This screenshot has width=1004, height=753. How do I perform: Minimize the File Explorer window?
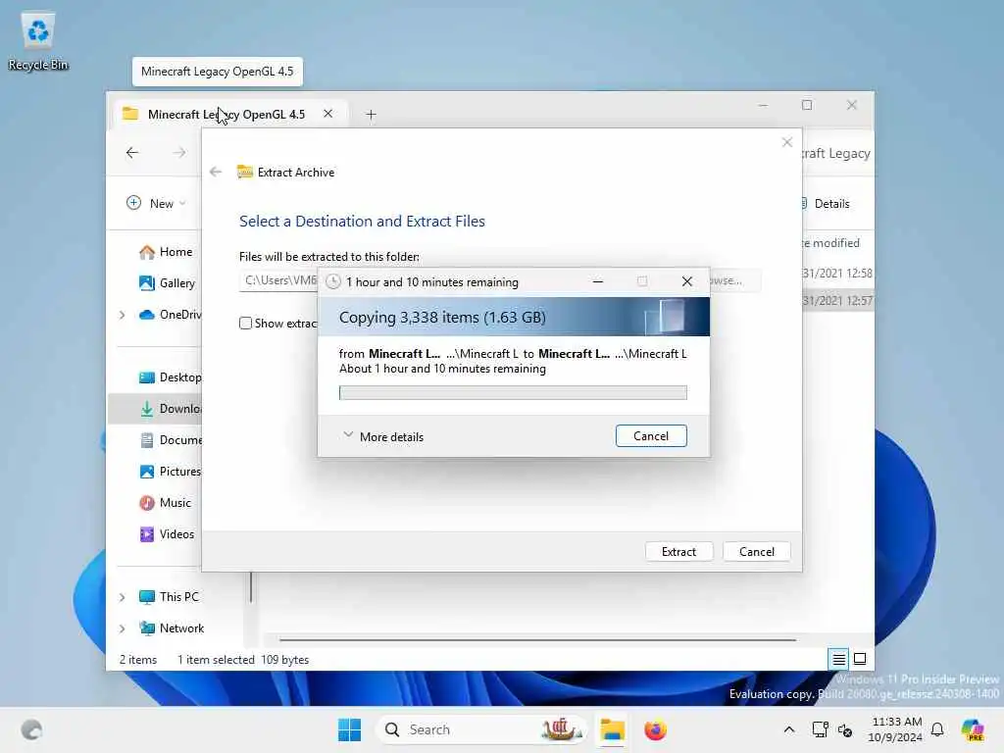(763, 105)
